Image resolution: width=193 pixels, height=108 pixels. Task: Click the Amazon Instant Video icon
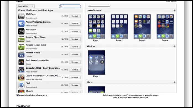pos(21,47)
